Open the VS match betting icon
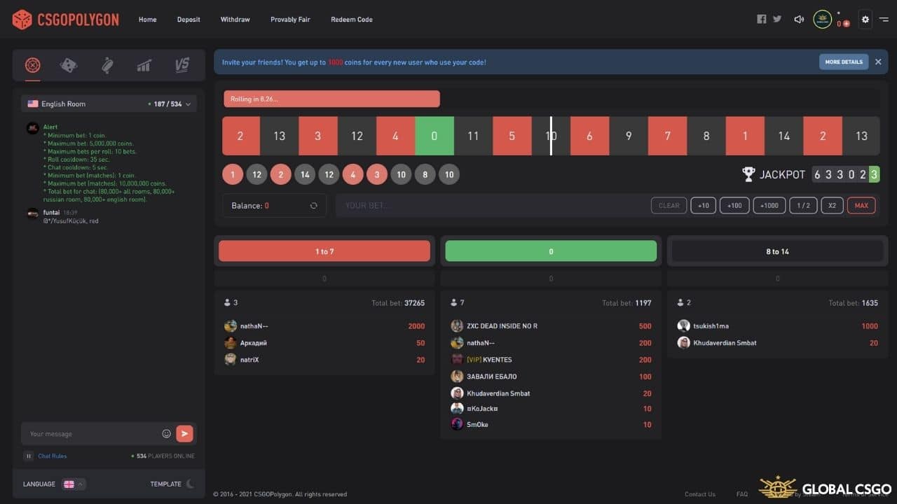The width and height of the screenshot is (897, 504). tap(182, 65)
